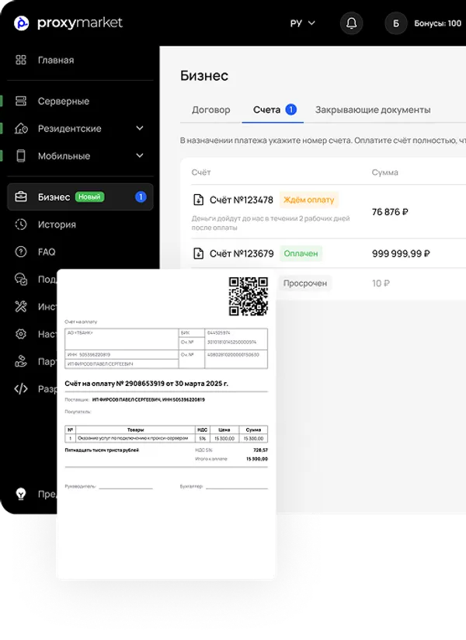
Task: Open the РУ language dropdown
Action: click(x=302, y=23)
